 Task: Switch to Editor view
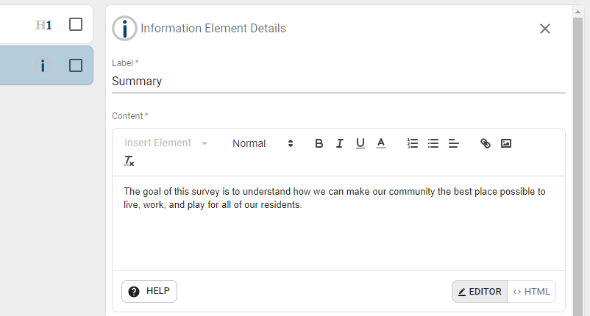click(x=480, y=291)
